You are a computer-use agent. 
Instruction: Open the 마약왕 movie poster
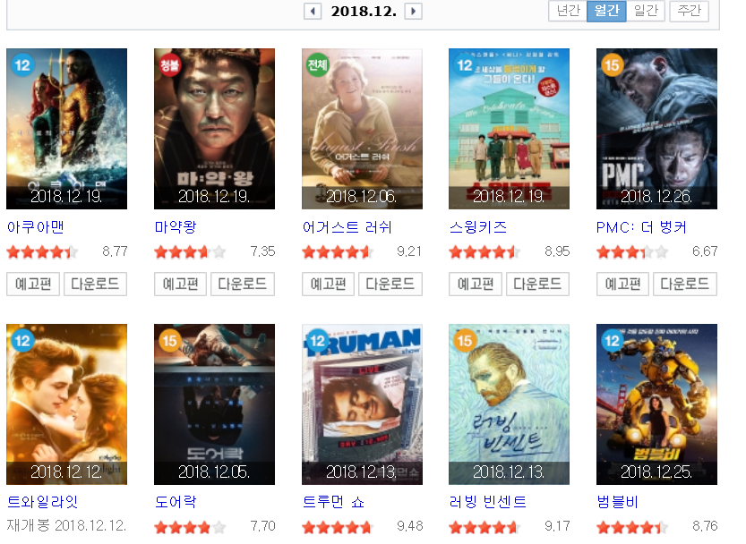click(x=214, y=128)
